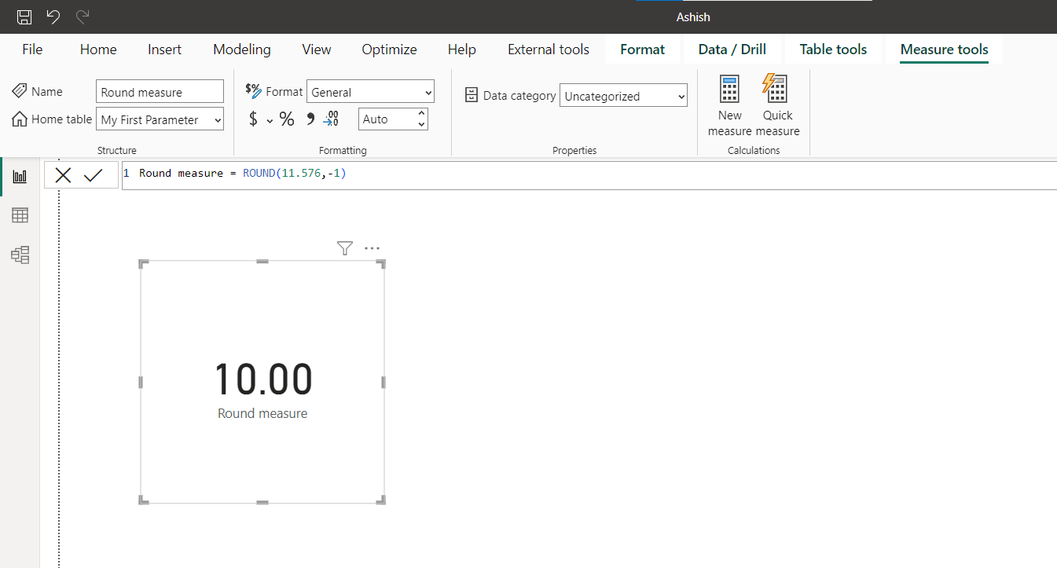The width and height of the screenshot is (1057, 568).
Task: Switch to Report view in the sidebar
Action: 20,175
